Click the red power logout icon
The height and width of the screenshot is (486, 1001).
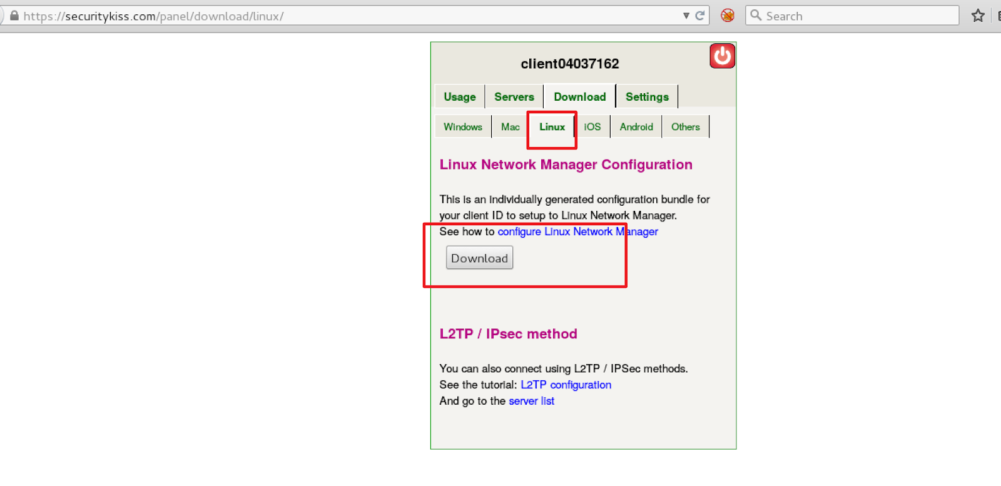(722, 56)
